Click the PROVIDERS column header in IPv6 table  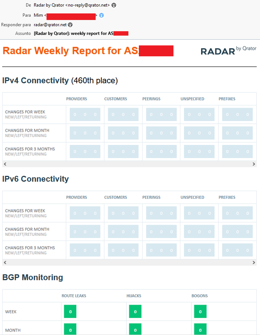pos(77,197)
